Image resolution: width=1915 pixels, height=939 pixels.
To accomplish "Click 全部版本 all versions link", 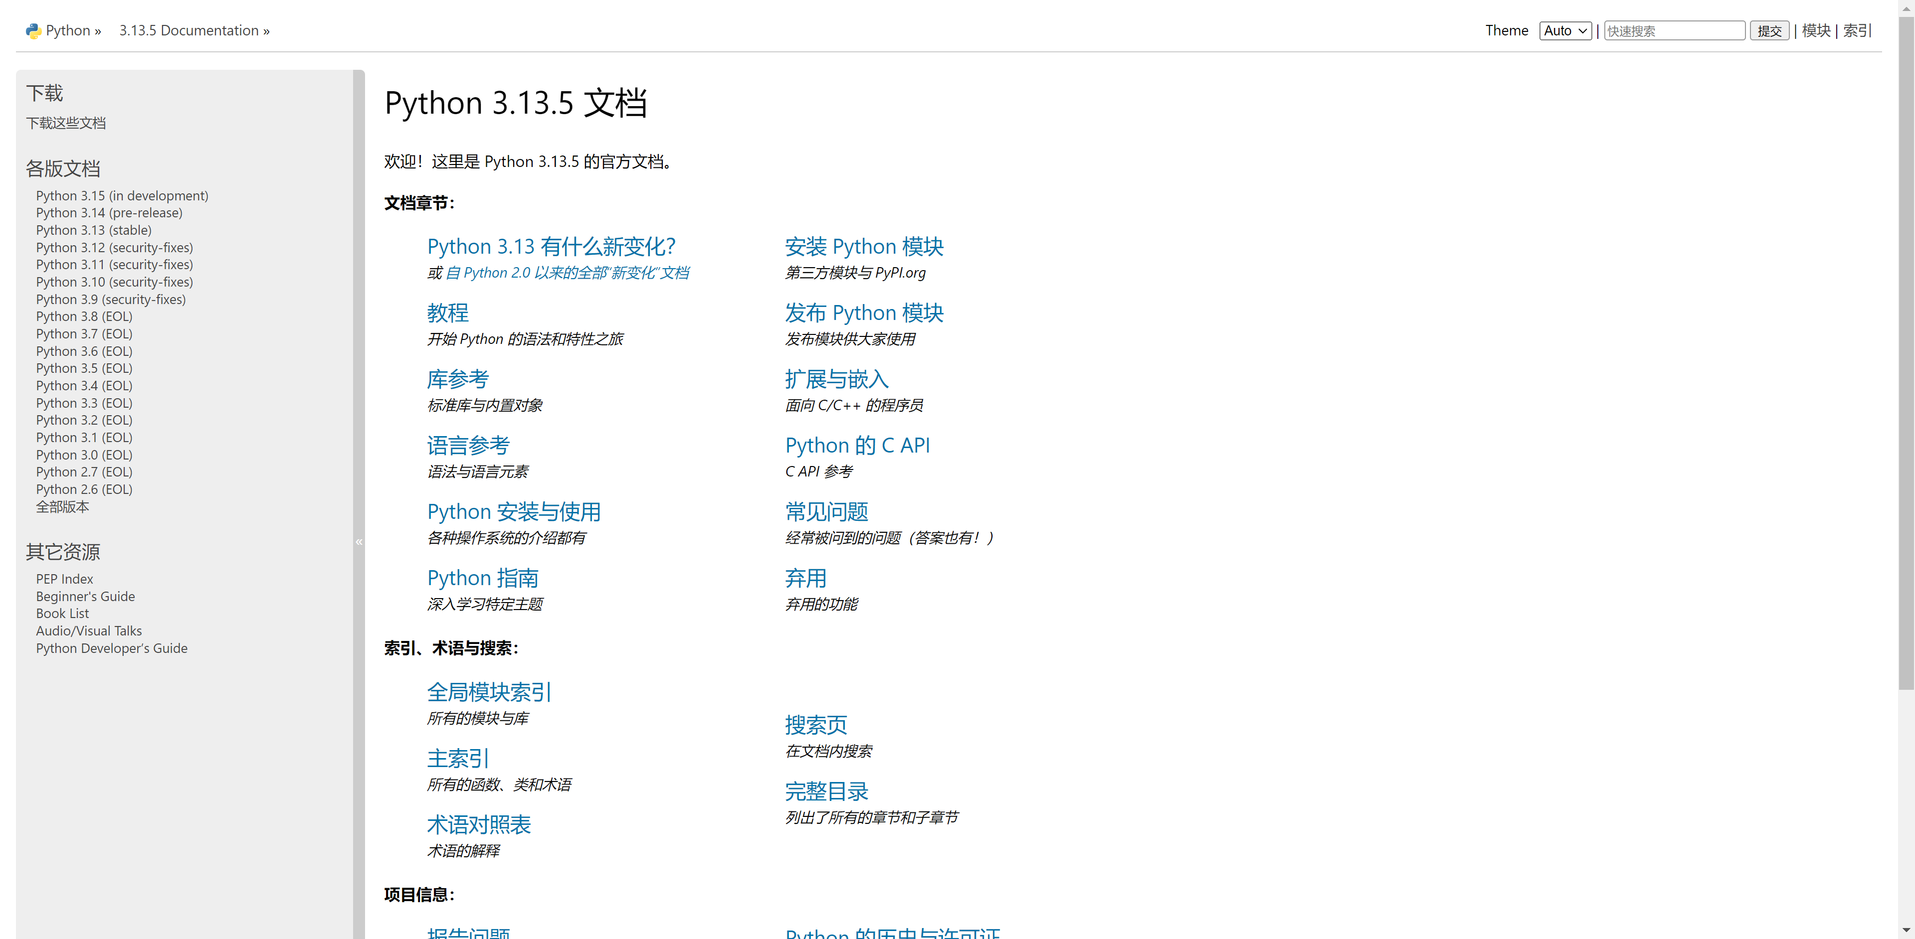I will point(62,507).
